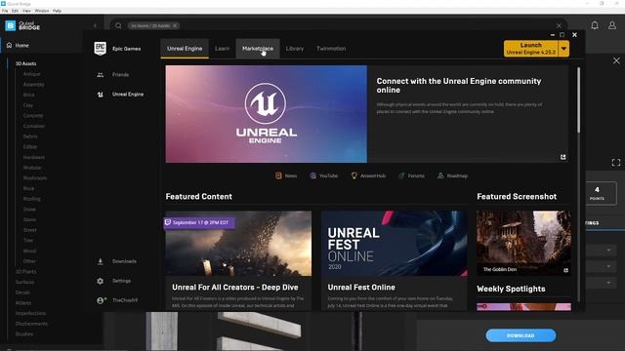Select the Brick subcategory
The width and height of the screenshot is (625, 351).
click(x=28, y=95)
